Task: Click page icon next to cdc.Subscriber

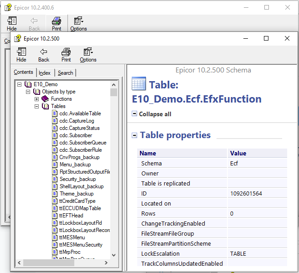Action: (55, 135)
